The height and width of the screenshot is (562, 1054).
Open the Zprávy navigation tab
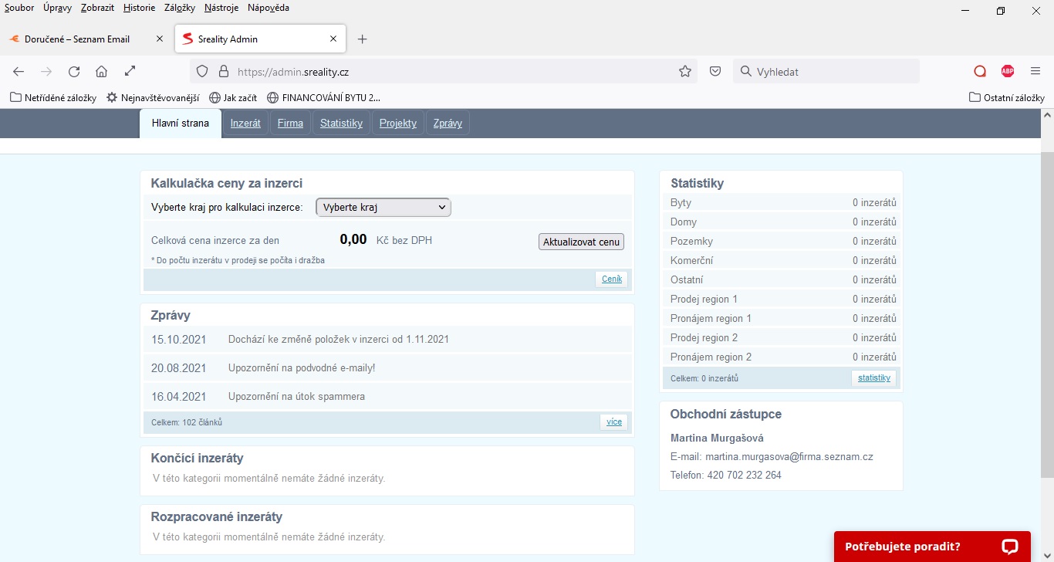(448, 124)
